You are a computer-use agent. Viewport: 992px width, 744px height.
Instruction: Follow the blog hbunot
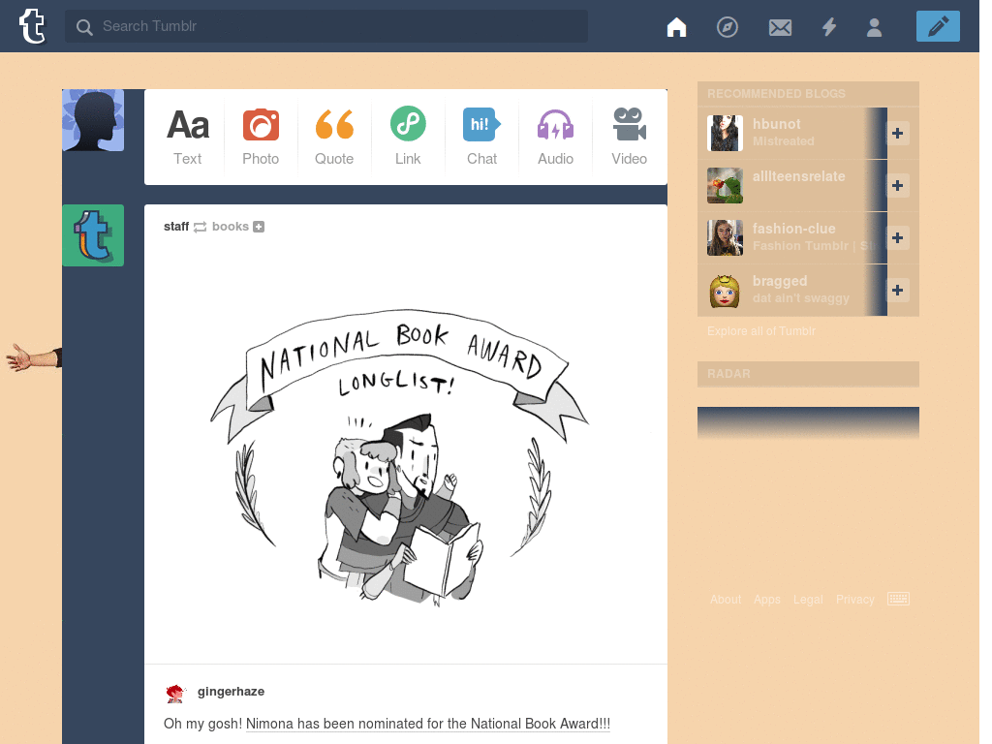(x=897, y=134)
